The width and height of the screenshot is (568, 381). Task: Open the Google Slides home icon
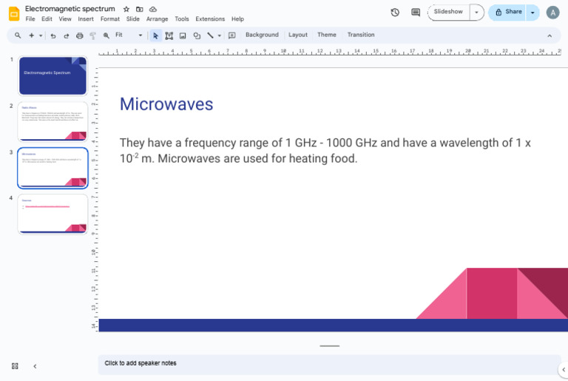[x=14, y=14]
